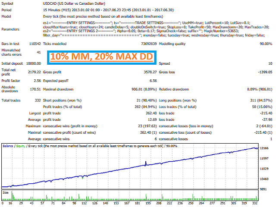The image size is (276, 207).
Task: Click Profit trades value '282 (84.94%)'
Action: (146, 107)
